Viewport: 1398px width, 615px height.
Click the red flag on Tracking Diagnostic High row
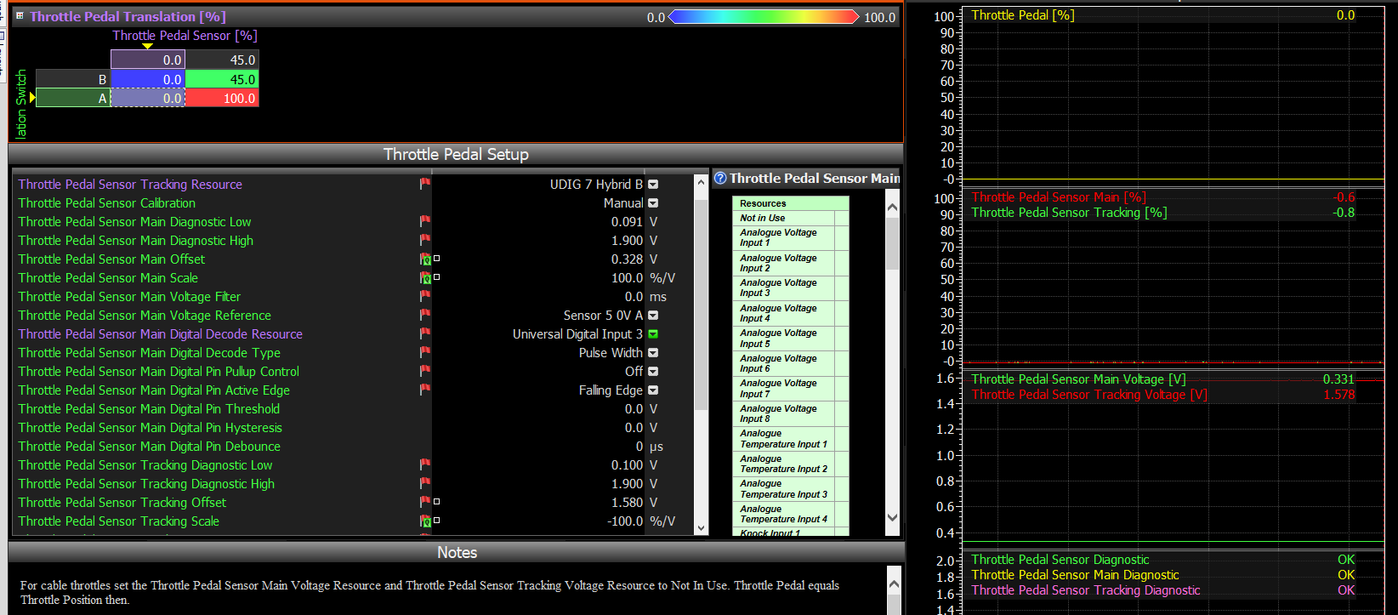click(x=425, y=483)
